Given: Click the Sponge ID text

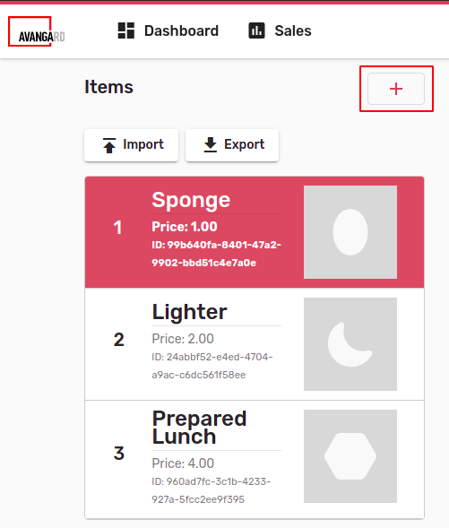Looking at the screenshot, I should (x=216, y=254).
